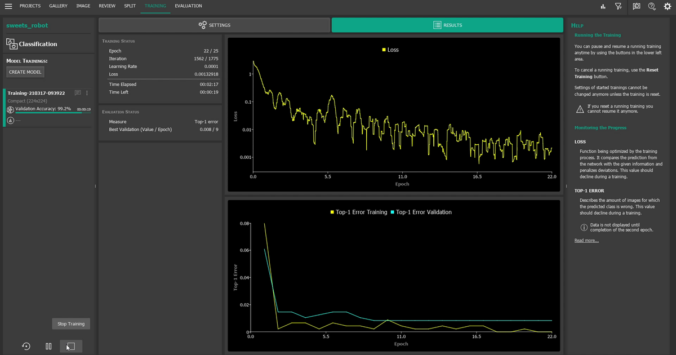Click the warning triangle icon in Help
676x355 pixels.
(580, 109)
